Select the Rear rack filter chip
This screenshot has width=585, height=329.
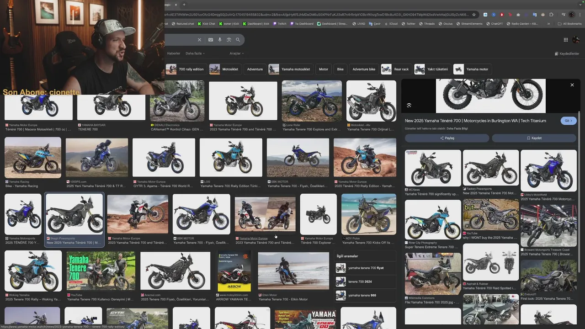tap(396, 69)
